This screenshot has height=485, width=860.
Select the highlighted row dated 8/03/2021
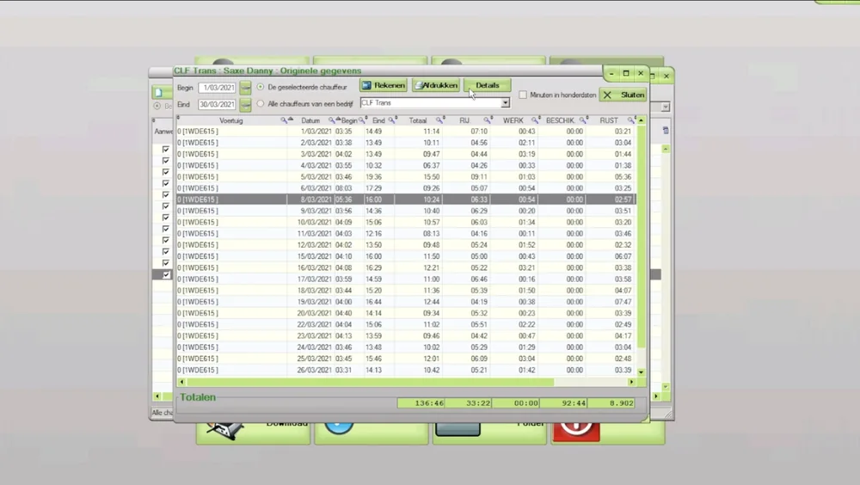pyautogui.click(x=406, y=200)
